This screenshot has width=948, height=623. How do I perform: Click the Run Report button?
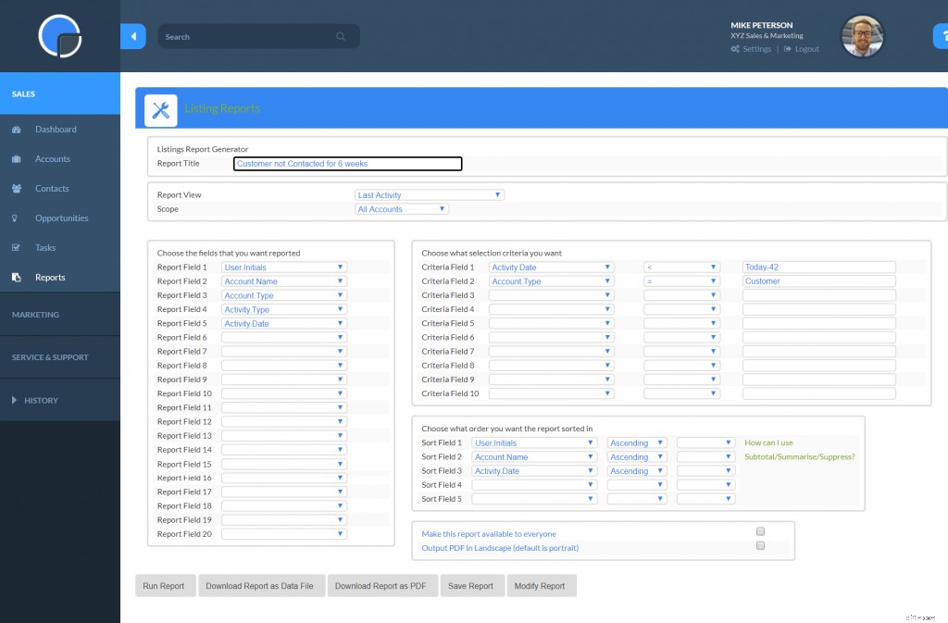(165, 585)
